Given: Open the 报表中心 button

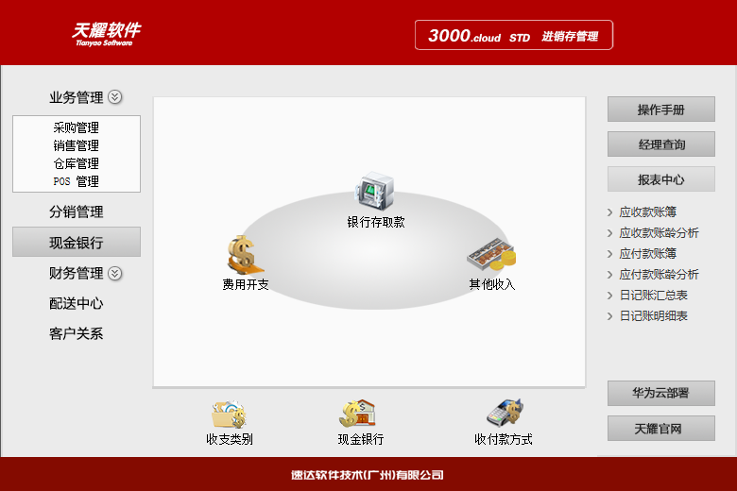Looking at the screenshot, I should (660, 179).
